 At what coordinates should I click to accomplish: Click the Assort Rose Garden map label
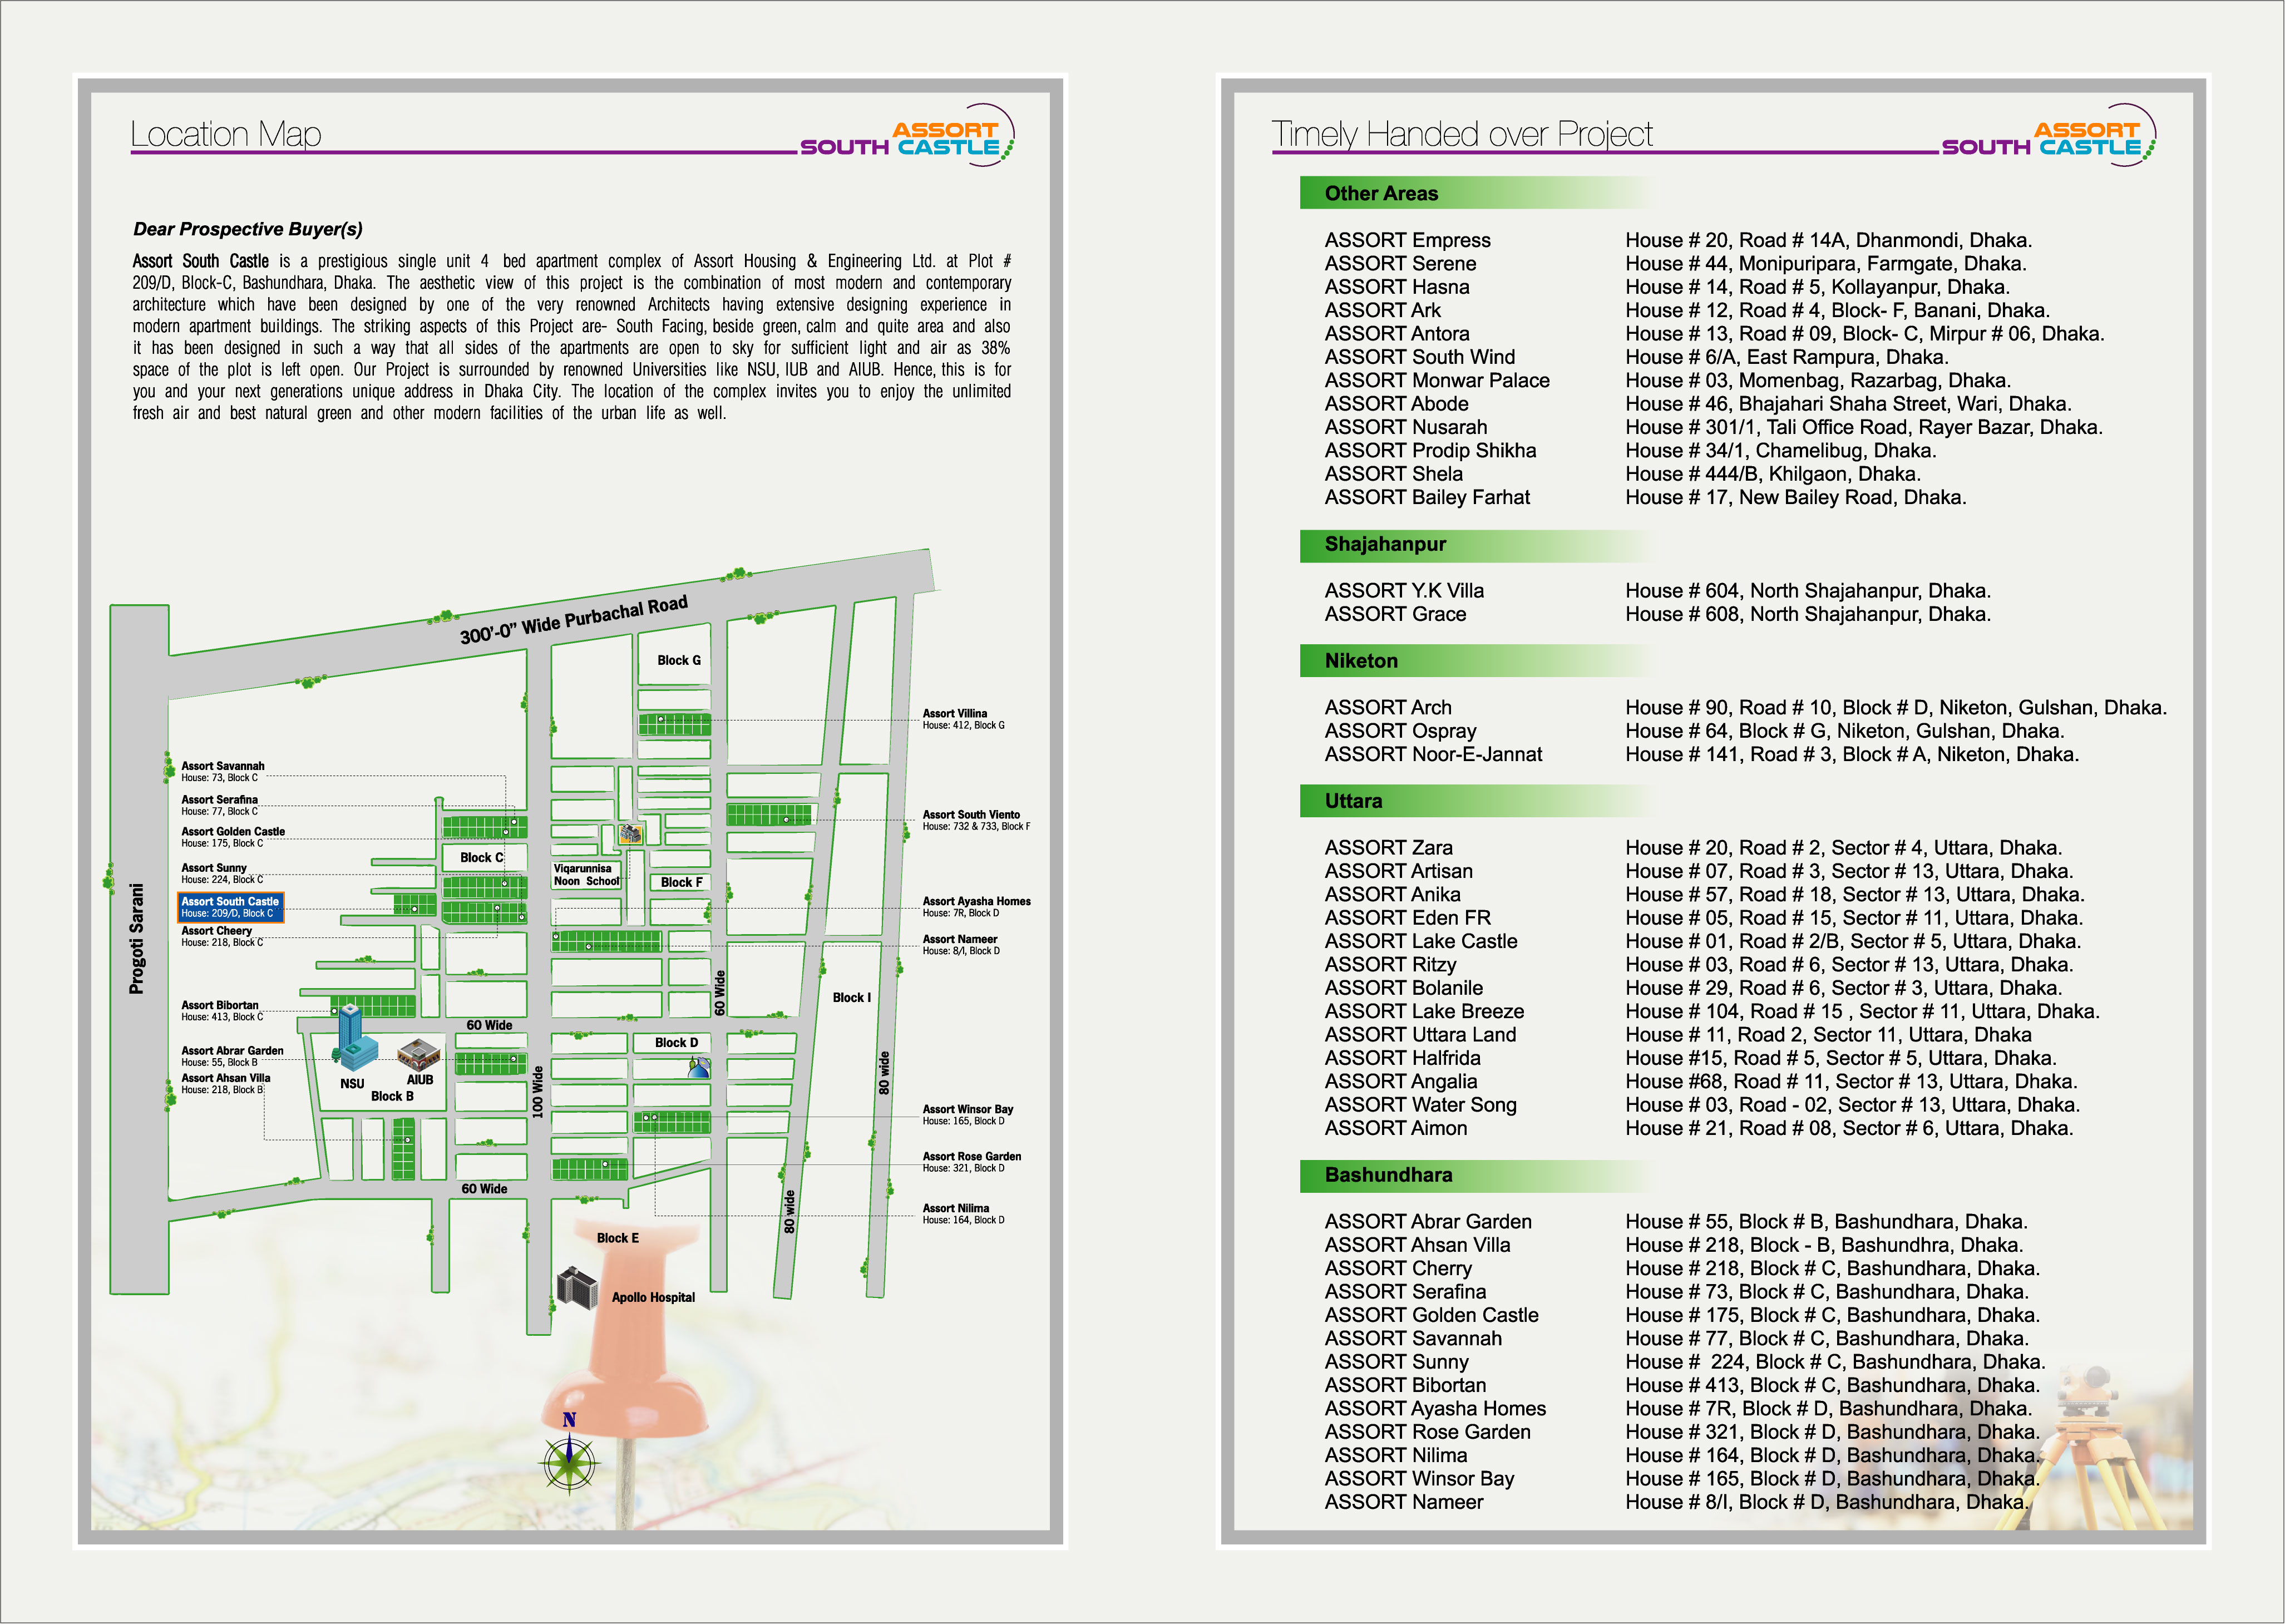(x=972, y=1162)
